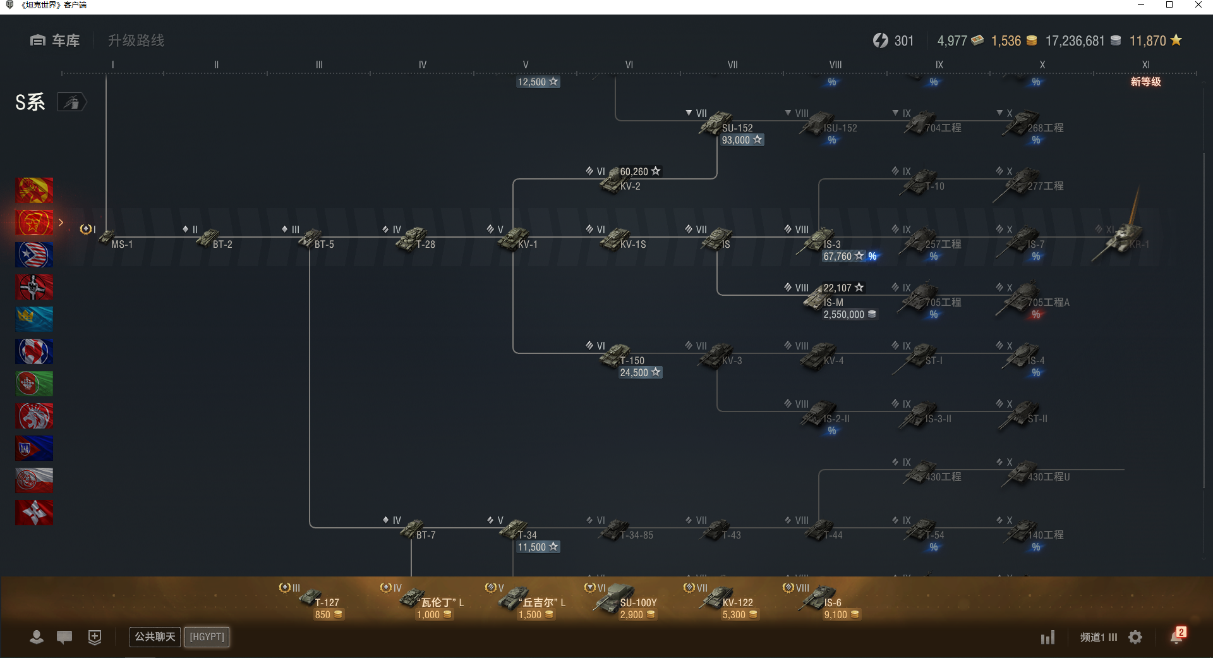Select the 升级路线 tech tree tab

[x=136, y=40]
